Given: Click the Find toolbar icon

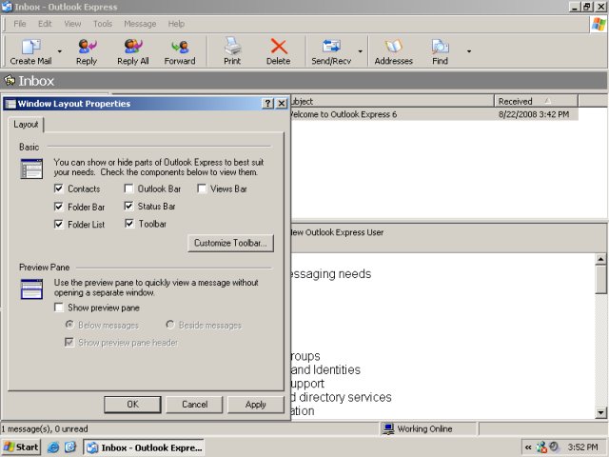Looking at the screenshot, I should [440, 47].
